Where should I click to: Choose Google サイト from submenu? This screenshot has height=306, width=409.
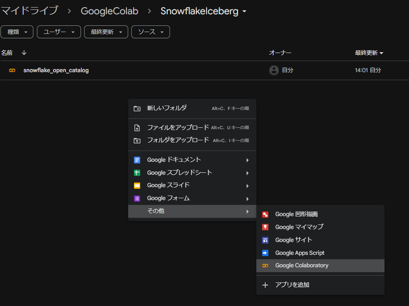(320, 240)
